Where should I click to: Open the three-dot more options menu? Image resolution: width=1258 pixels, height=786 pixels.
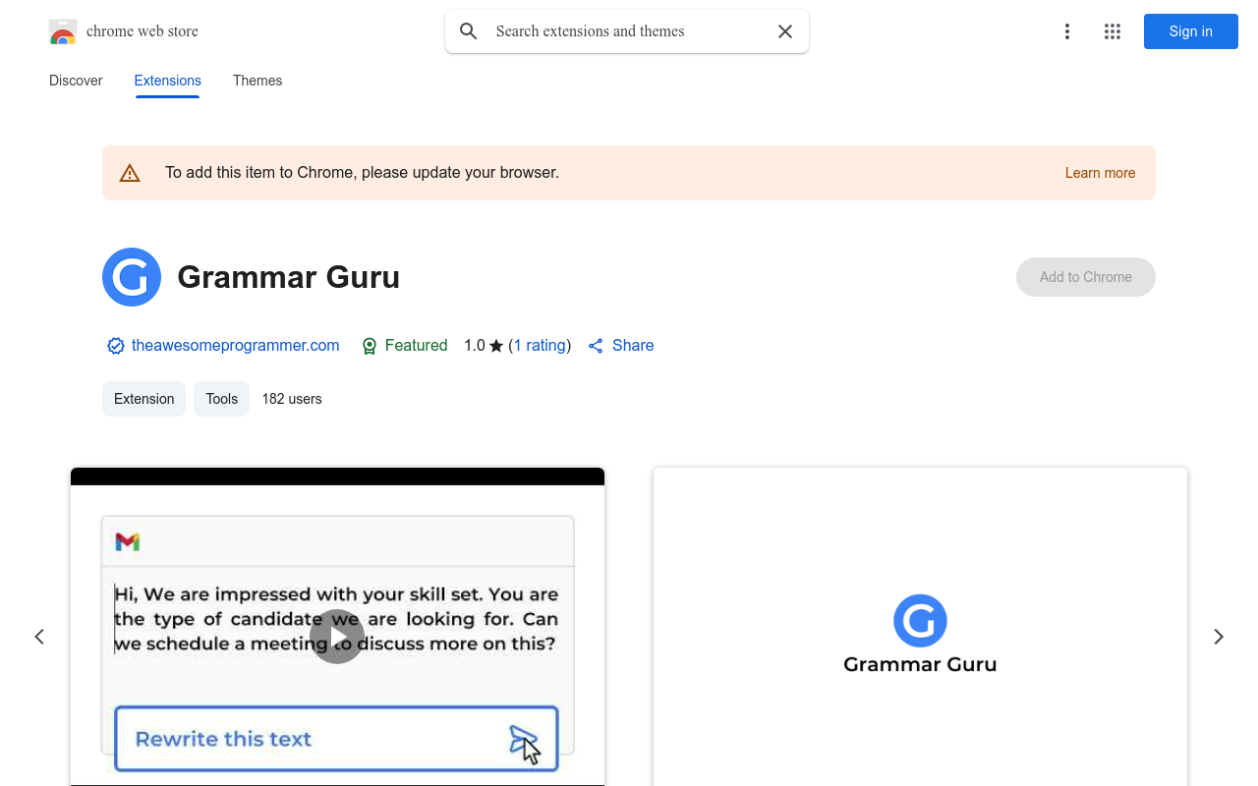point(1066,31)
